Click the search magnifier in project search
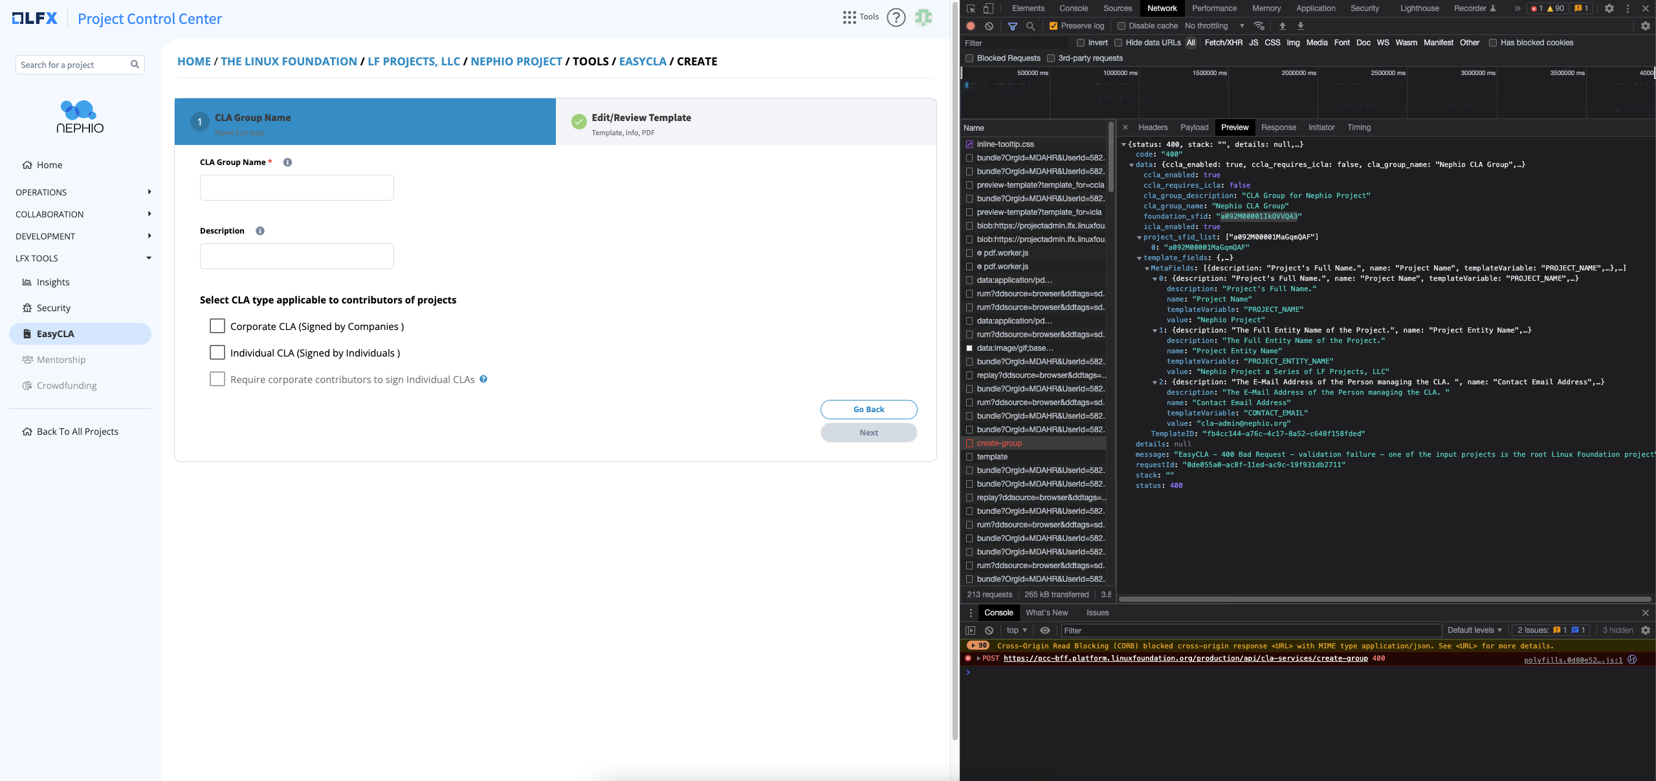The height and width of the screenshot is (781, 1656). (x=135, y=65)
